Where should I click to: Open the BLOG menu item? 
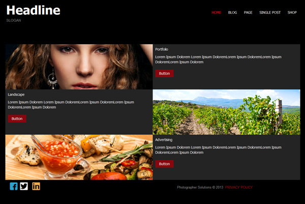click(232, 12)
